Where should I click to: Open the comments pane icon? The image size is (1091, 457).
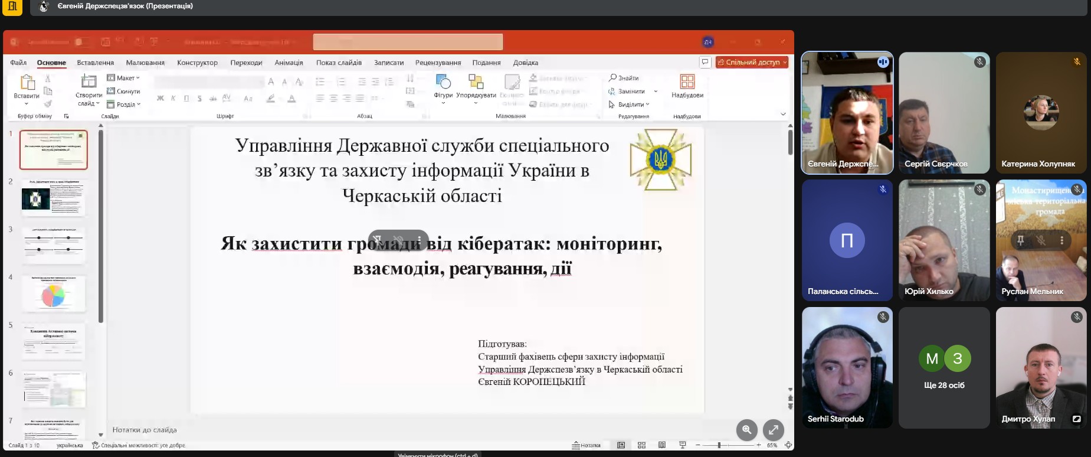point(705,62)
